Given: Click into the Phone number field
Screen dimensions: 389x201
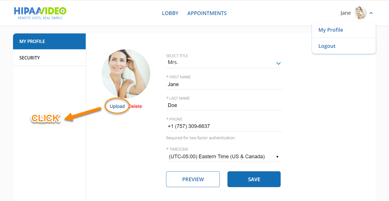Looking at the screenshot, I should coord(224,126).
